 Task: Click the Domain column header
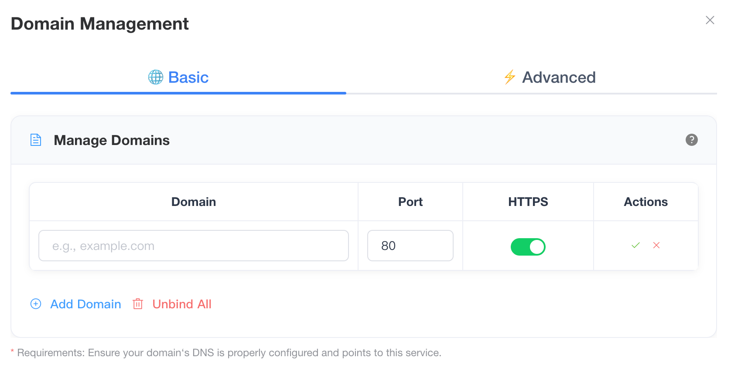point(194,202)
